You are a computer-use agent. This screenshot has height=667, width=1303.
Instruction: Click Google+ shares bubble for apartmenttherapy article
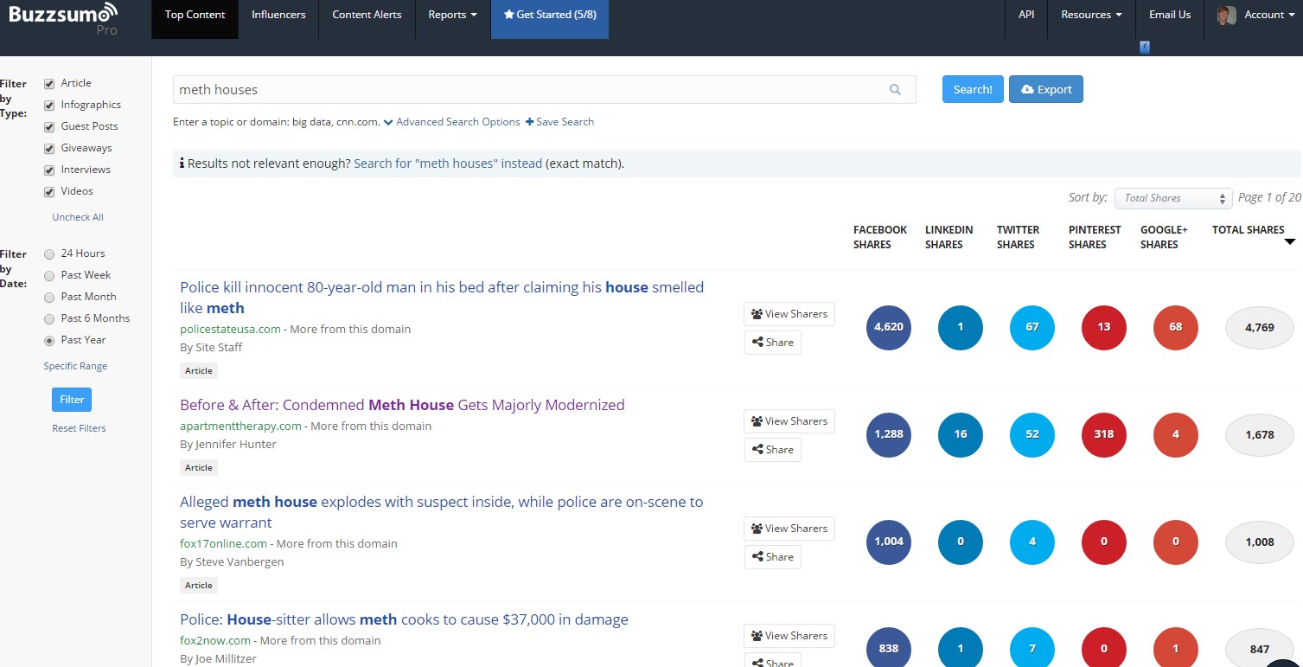click(1176, 435)
